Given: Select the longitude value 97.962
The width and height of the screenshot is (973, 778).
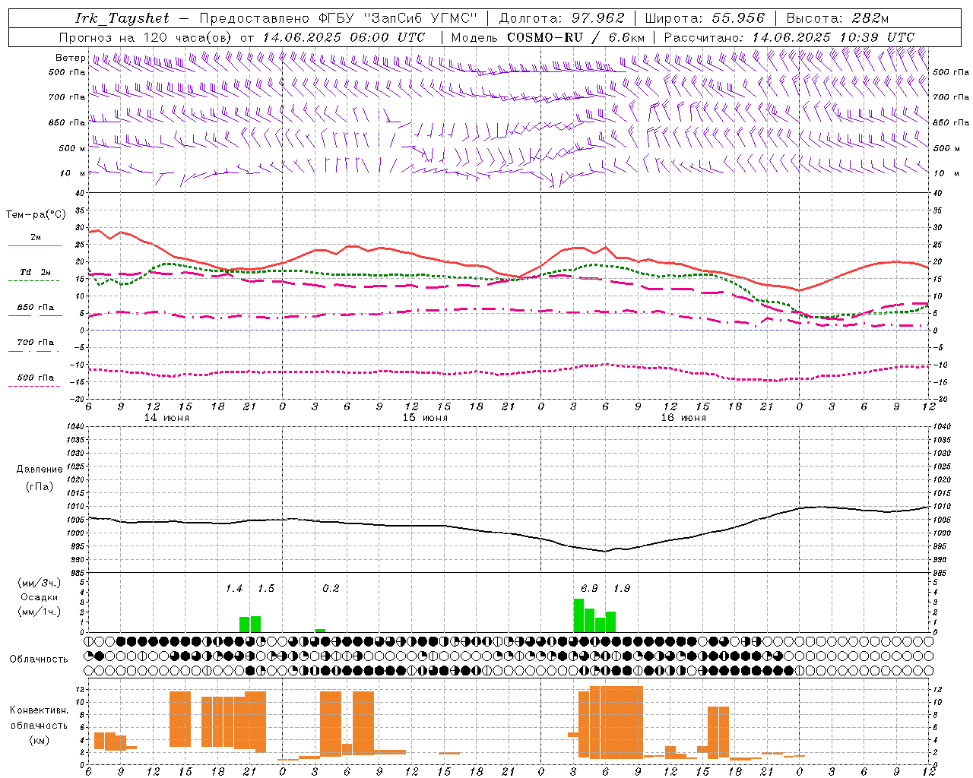Looking at the screenshot, I should pos(598,18).
